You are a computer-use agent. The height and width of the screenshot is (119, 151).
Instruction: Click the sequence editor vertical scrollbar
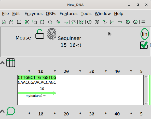(x=146, y=90)
